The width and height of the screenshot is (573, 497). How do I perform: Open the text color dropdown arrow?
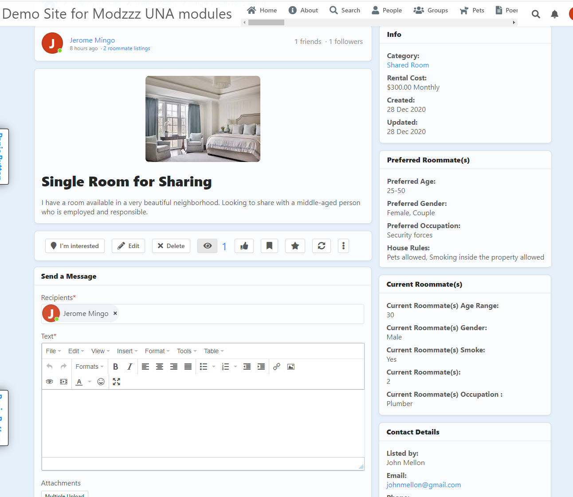90,382
